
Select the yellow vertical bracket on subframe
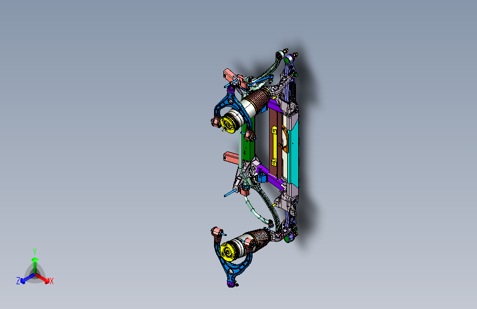click(274, 146)
